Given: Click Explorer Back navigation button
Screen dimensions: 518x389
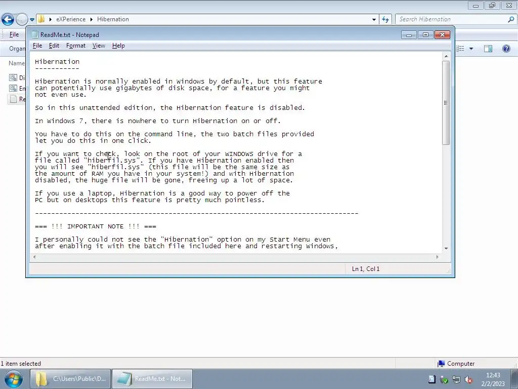Looking at the screenshot, I should coord(8,20).
